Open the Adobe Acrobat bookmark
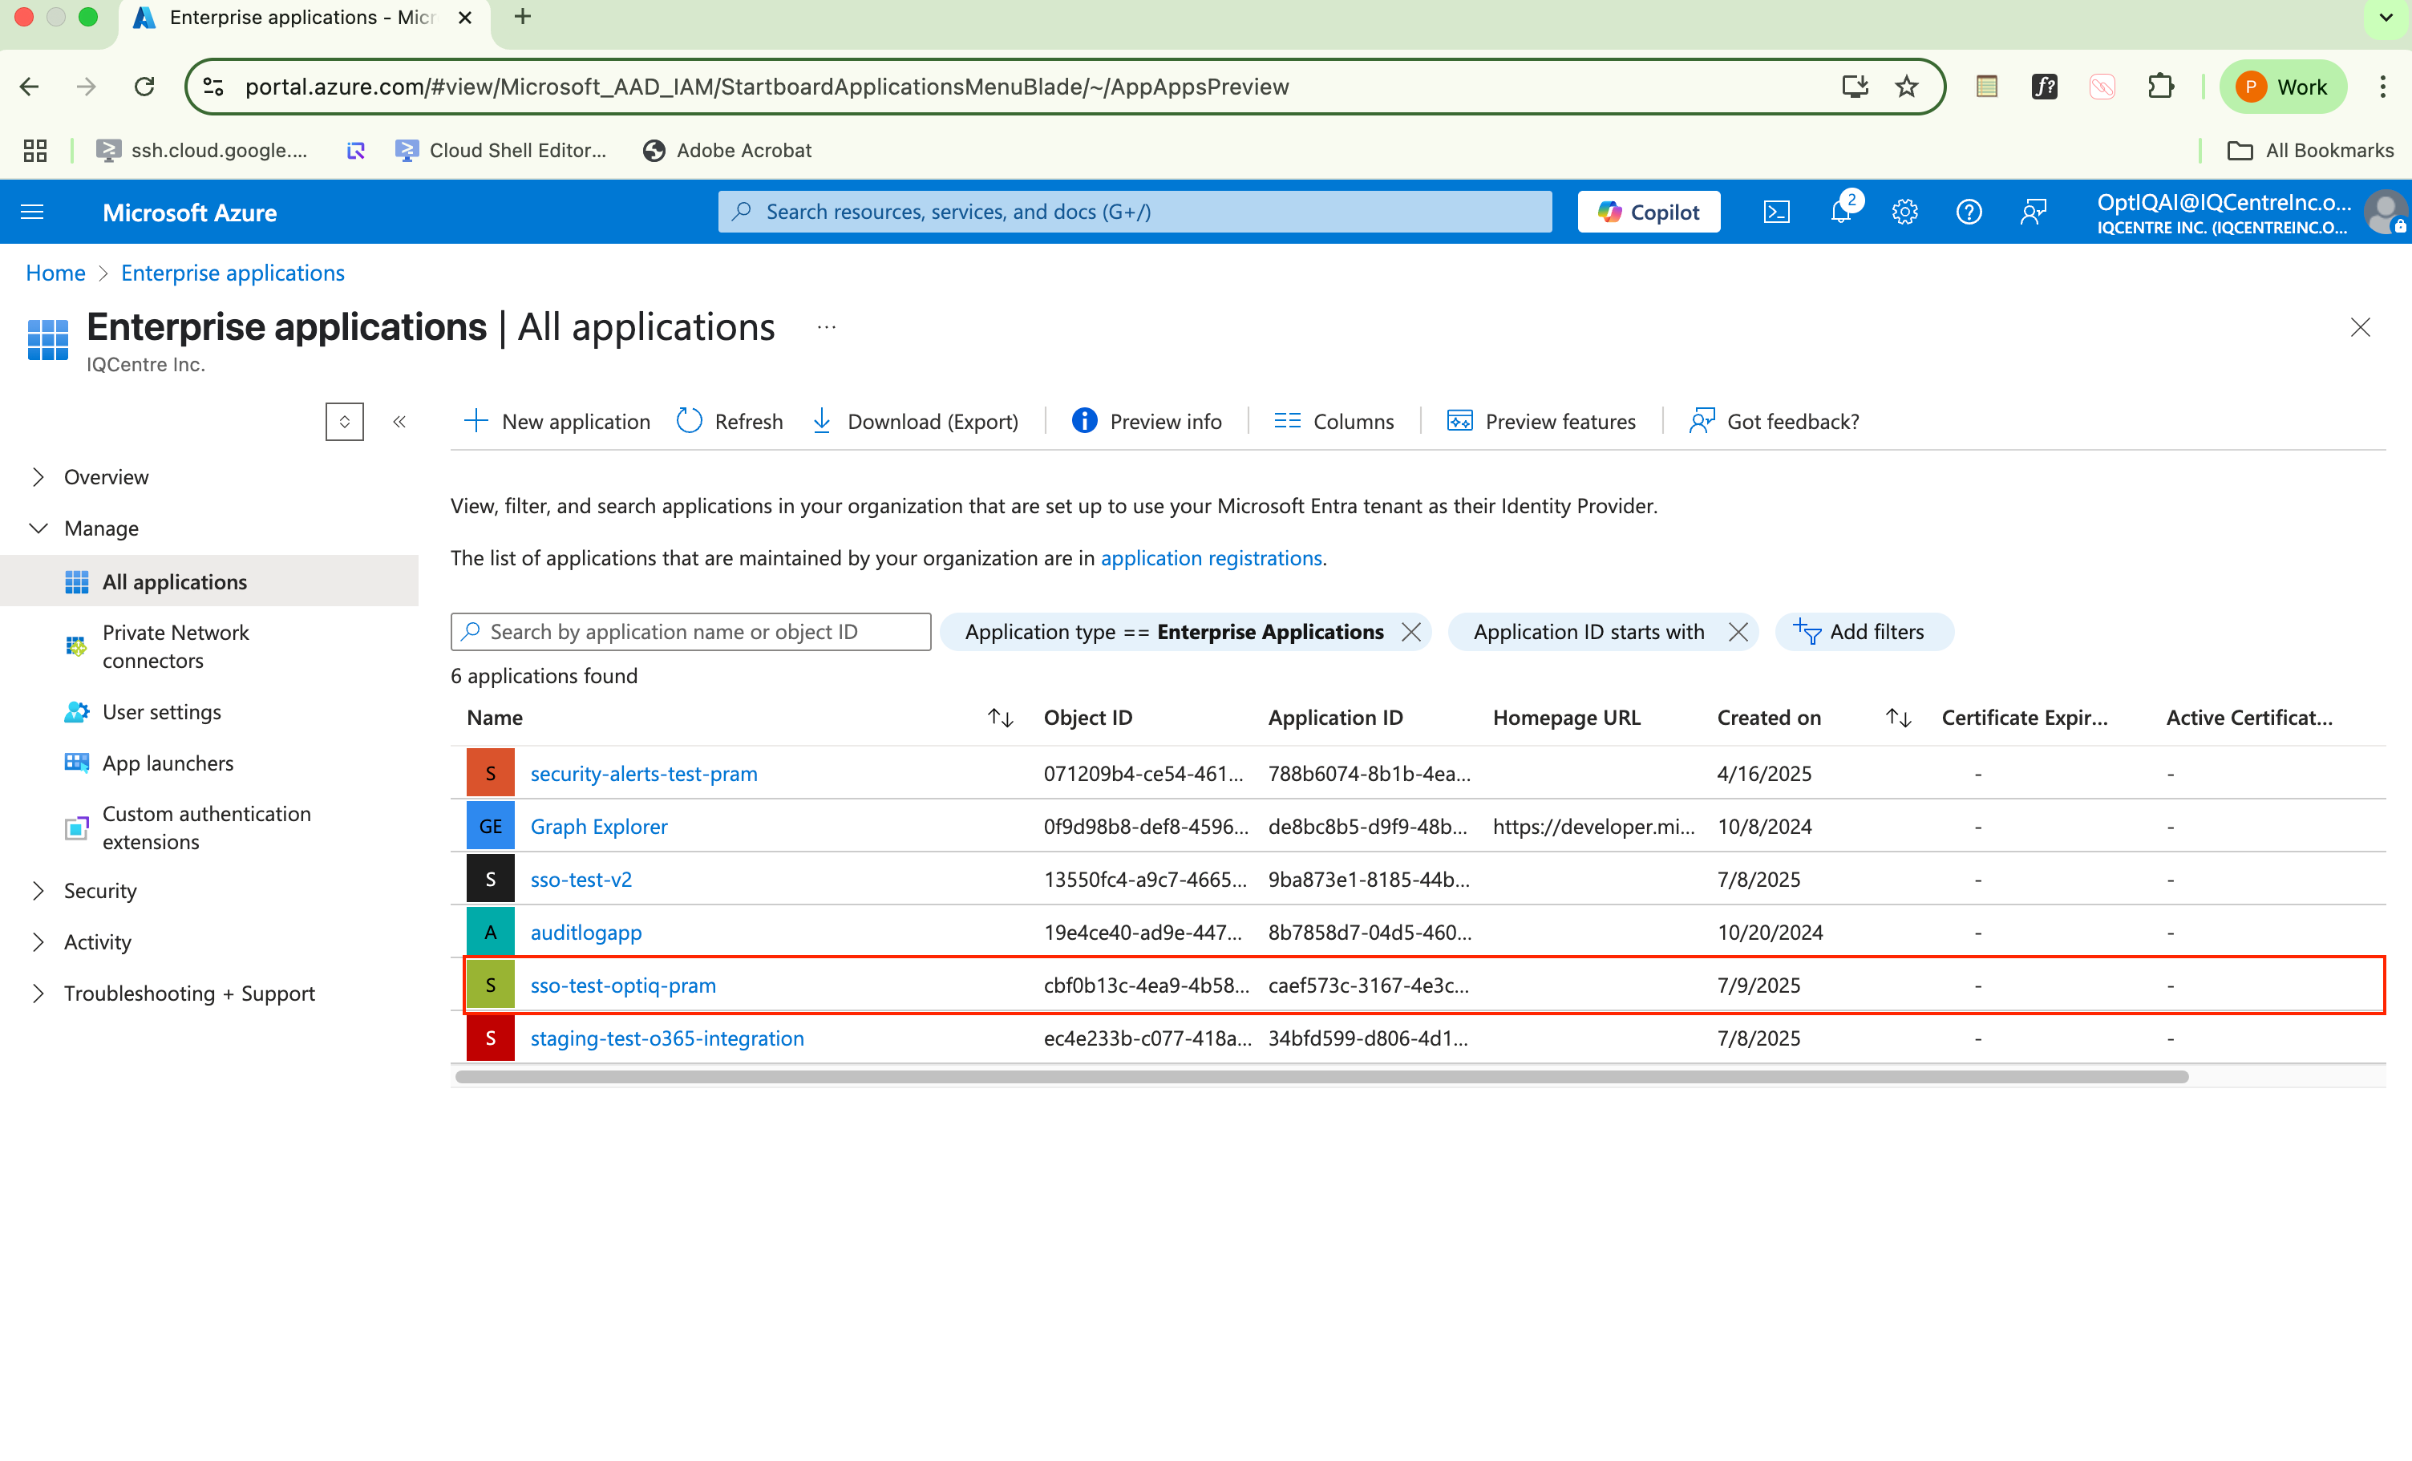 pos(726,150)
